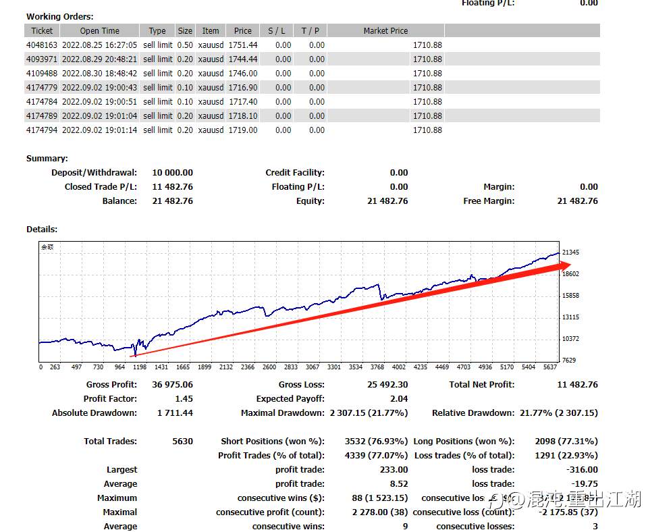Viewport: 648px width, 532px height.
Task: Click price value 1746.00
Action: pyautogui.click(x=243, y=73)
